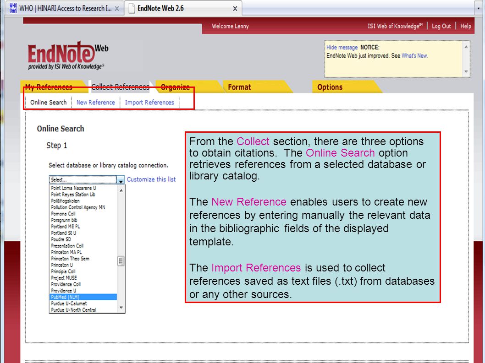This screenshot has width=485, height=363.
Task: Open ISI Web of Knowledge link
Action: [x=395, y=26]
